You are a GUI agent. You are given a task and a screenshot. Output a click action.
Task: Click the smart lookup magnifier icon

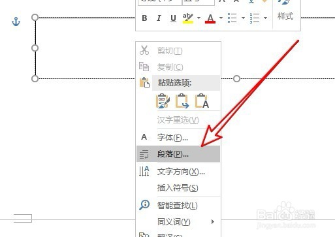click(144, 205)
